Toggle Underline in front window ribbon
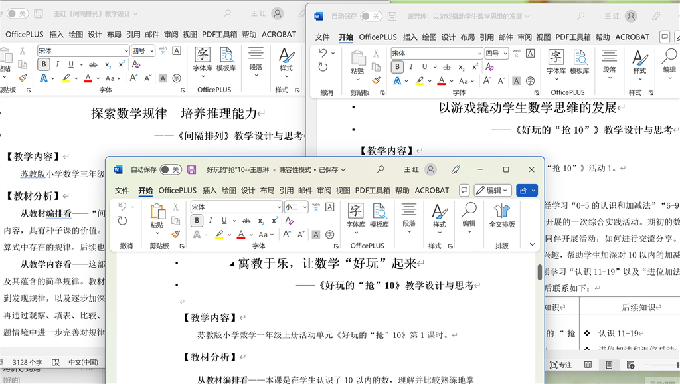Screen dimensions: 680x384 click(x=224, y=221)
